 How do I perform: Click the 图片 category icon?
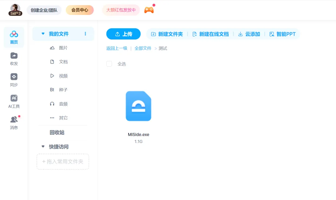pyautogui.click(x=52, y=48)
